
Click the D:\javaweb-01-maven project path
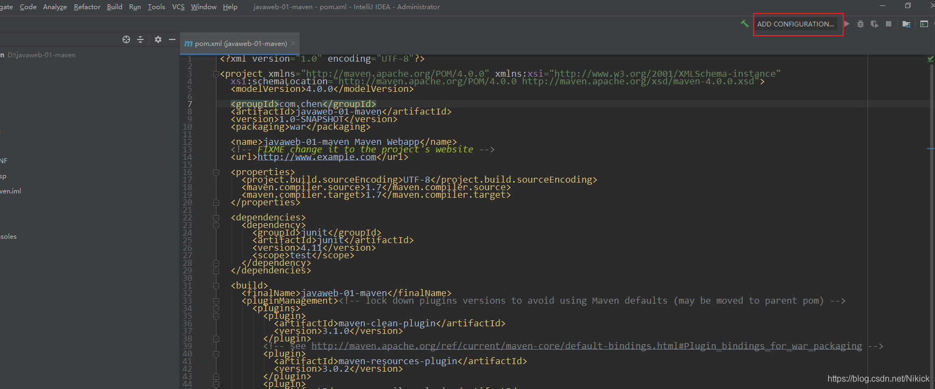point(42,55)
